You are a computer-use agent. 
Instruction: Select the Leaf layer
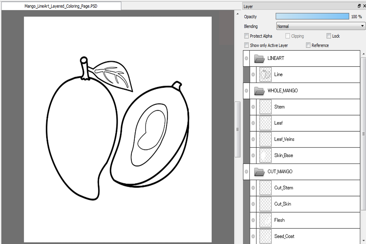pyautogui.click(x=305, y=123)
